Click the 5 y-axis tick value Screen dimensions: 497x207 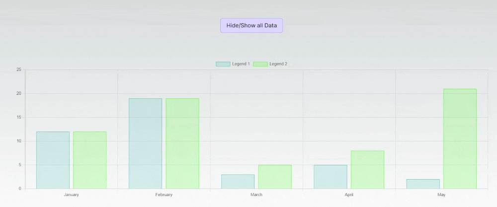20,165
